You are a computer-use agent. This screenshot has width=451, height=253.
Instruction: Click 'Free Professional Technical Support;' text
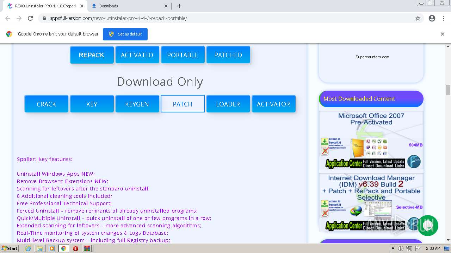64,203
